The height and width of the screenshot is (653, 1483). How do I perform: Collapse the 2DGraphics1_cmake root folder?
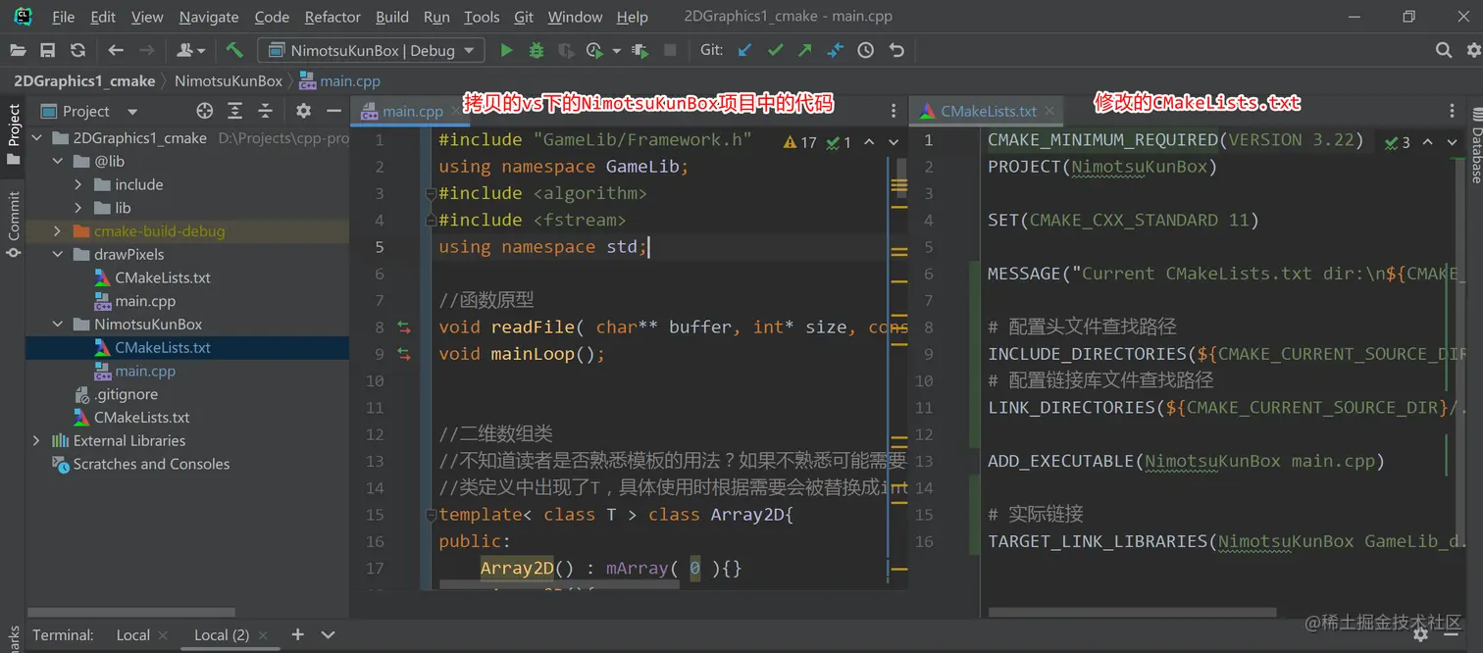(x=36, y=138)
